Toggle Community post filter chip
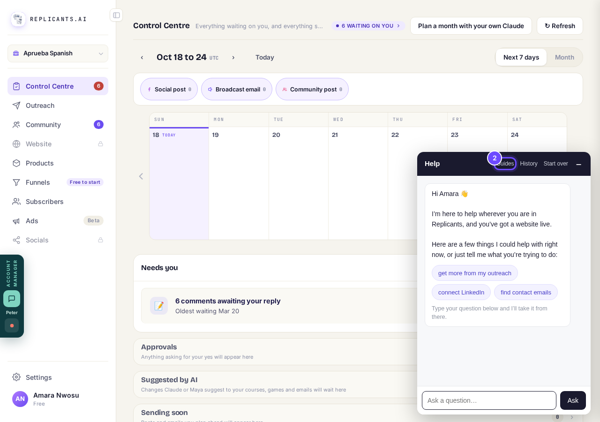The width and height of the screenshot is (600, 422). [x=312, y=89]
